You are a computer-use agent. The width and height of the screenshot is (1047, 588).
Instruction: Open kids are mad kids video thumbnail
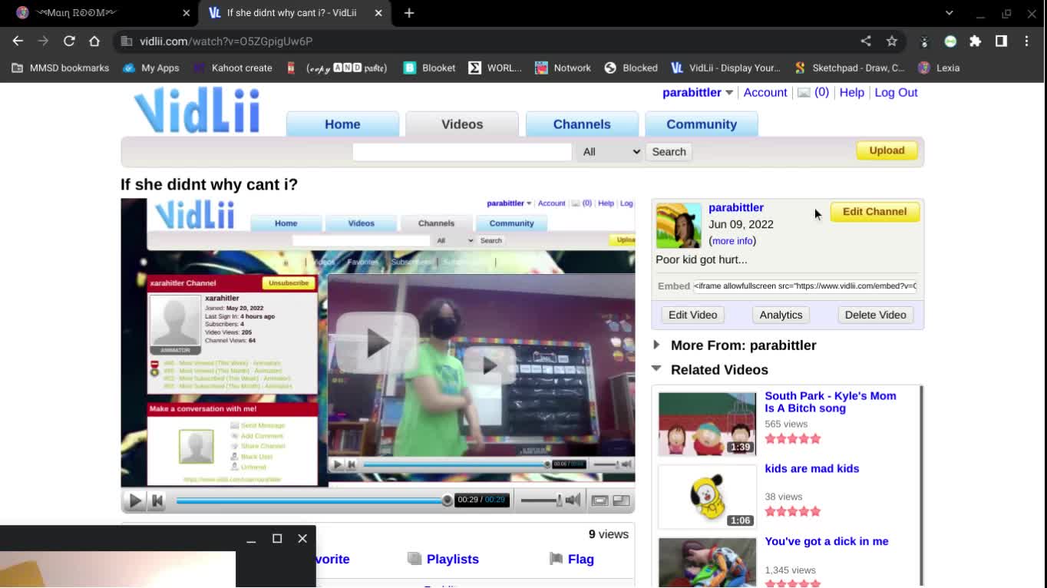click(x=707, y=497)
